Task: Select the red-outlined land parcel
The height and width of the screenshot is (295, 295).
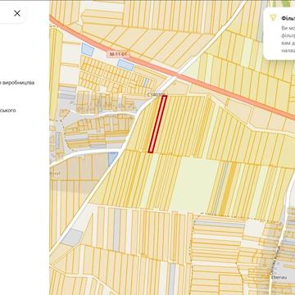Action: [x=157, y=124]
